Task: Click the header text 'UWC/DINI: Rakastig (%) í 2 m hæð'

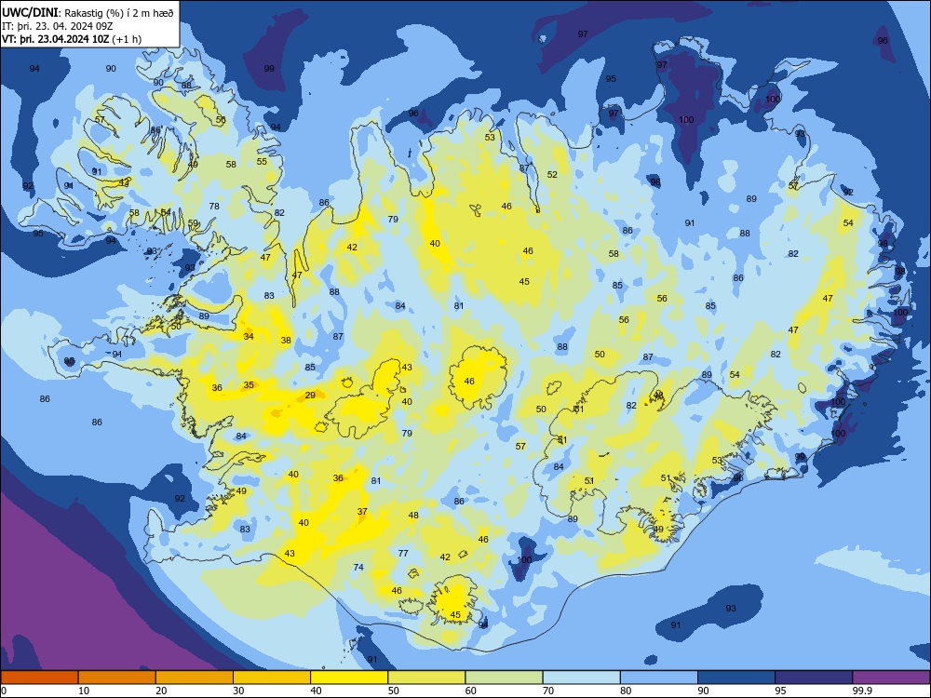Action: (88, 13)
